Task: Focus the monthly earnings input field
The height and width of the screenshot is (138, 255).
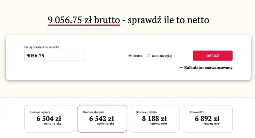Action: [x=55, y=55]
